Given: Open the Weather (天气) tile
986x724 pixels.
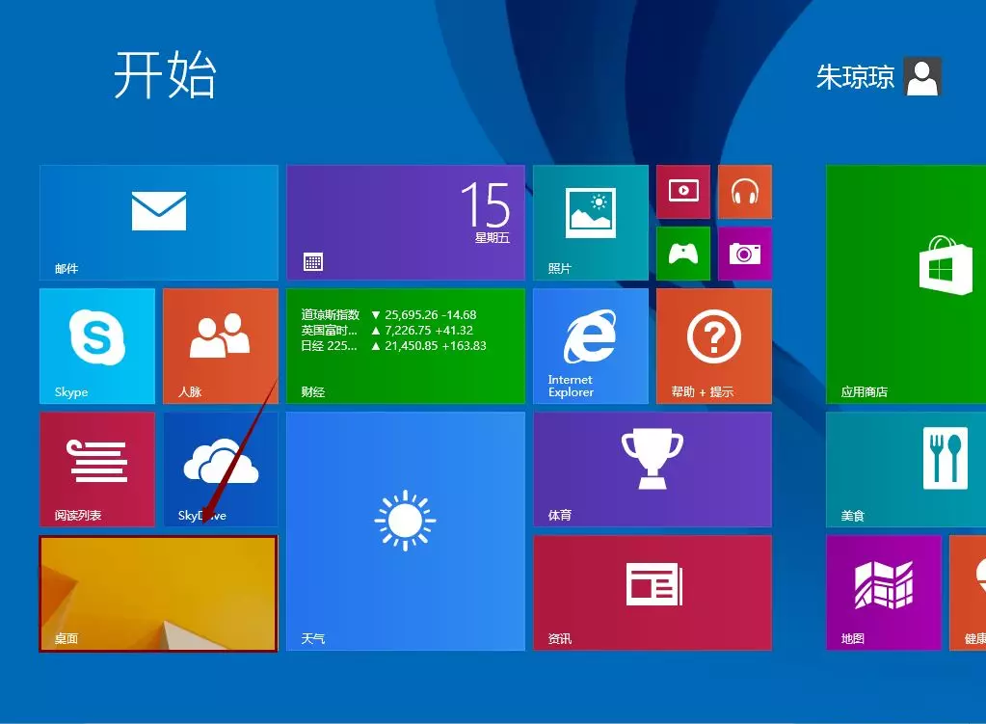Looking at the screenshot, I should tap(406, 531).
